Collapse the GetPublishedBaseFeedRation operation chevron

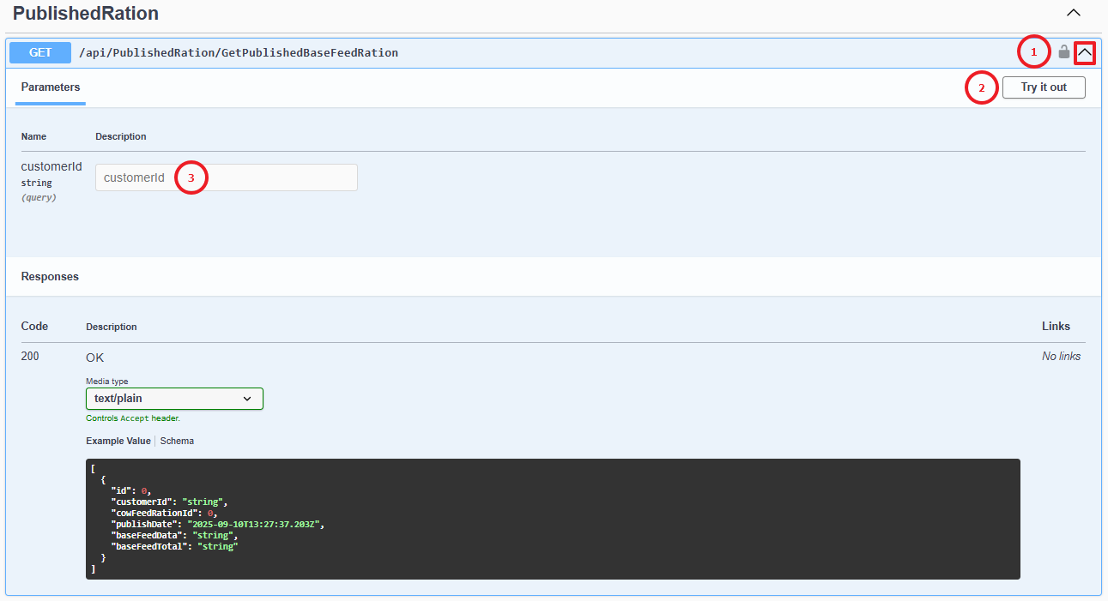coord(1085,52)
